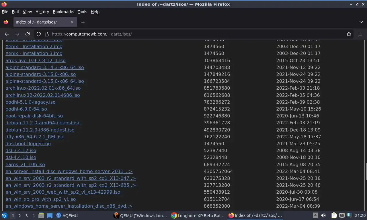Open the Tools menu

(82, 12)
